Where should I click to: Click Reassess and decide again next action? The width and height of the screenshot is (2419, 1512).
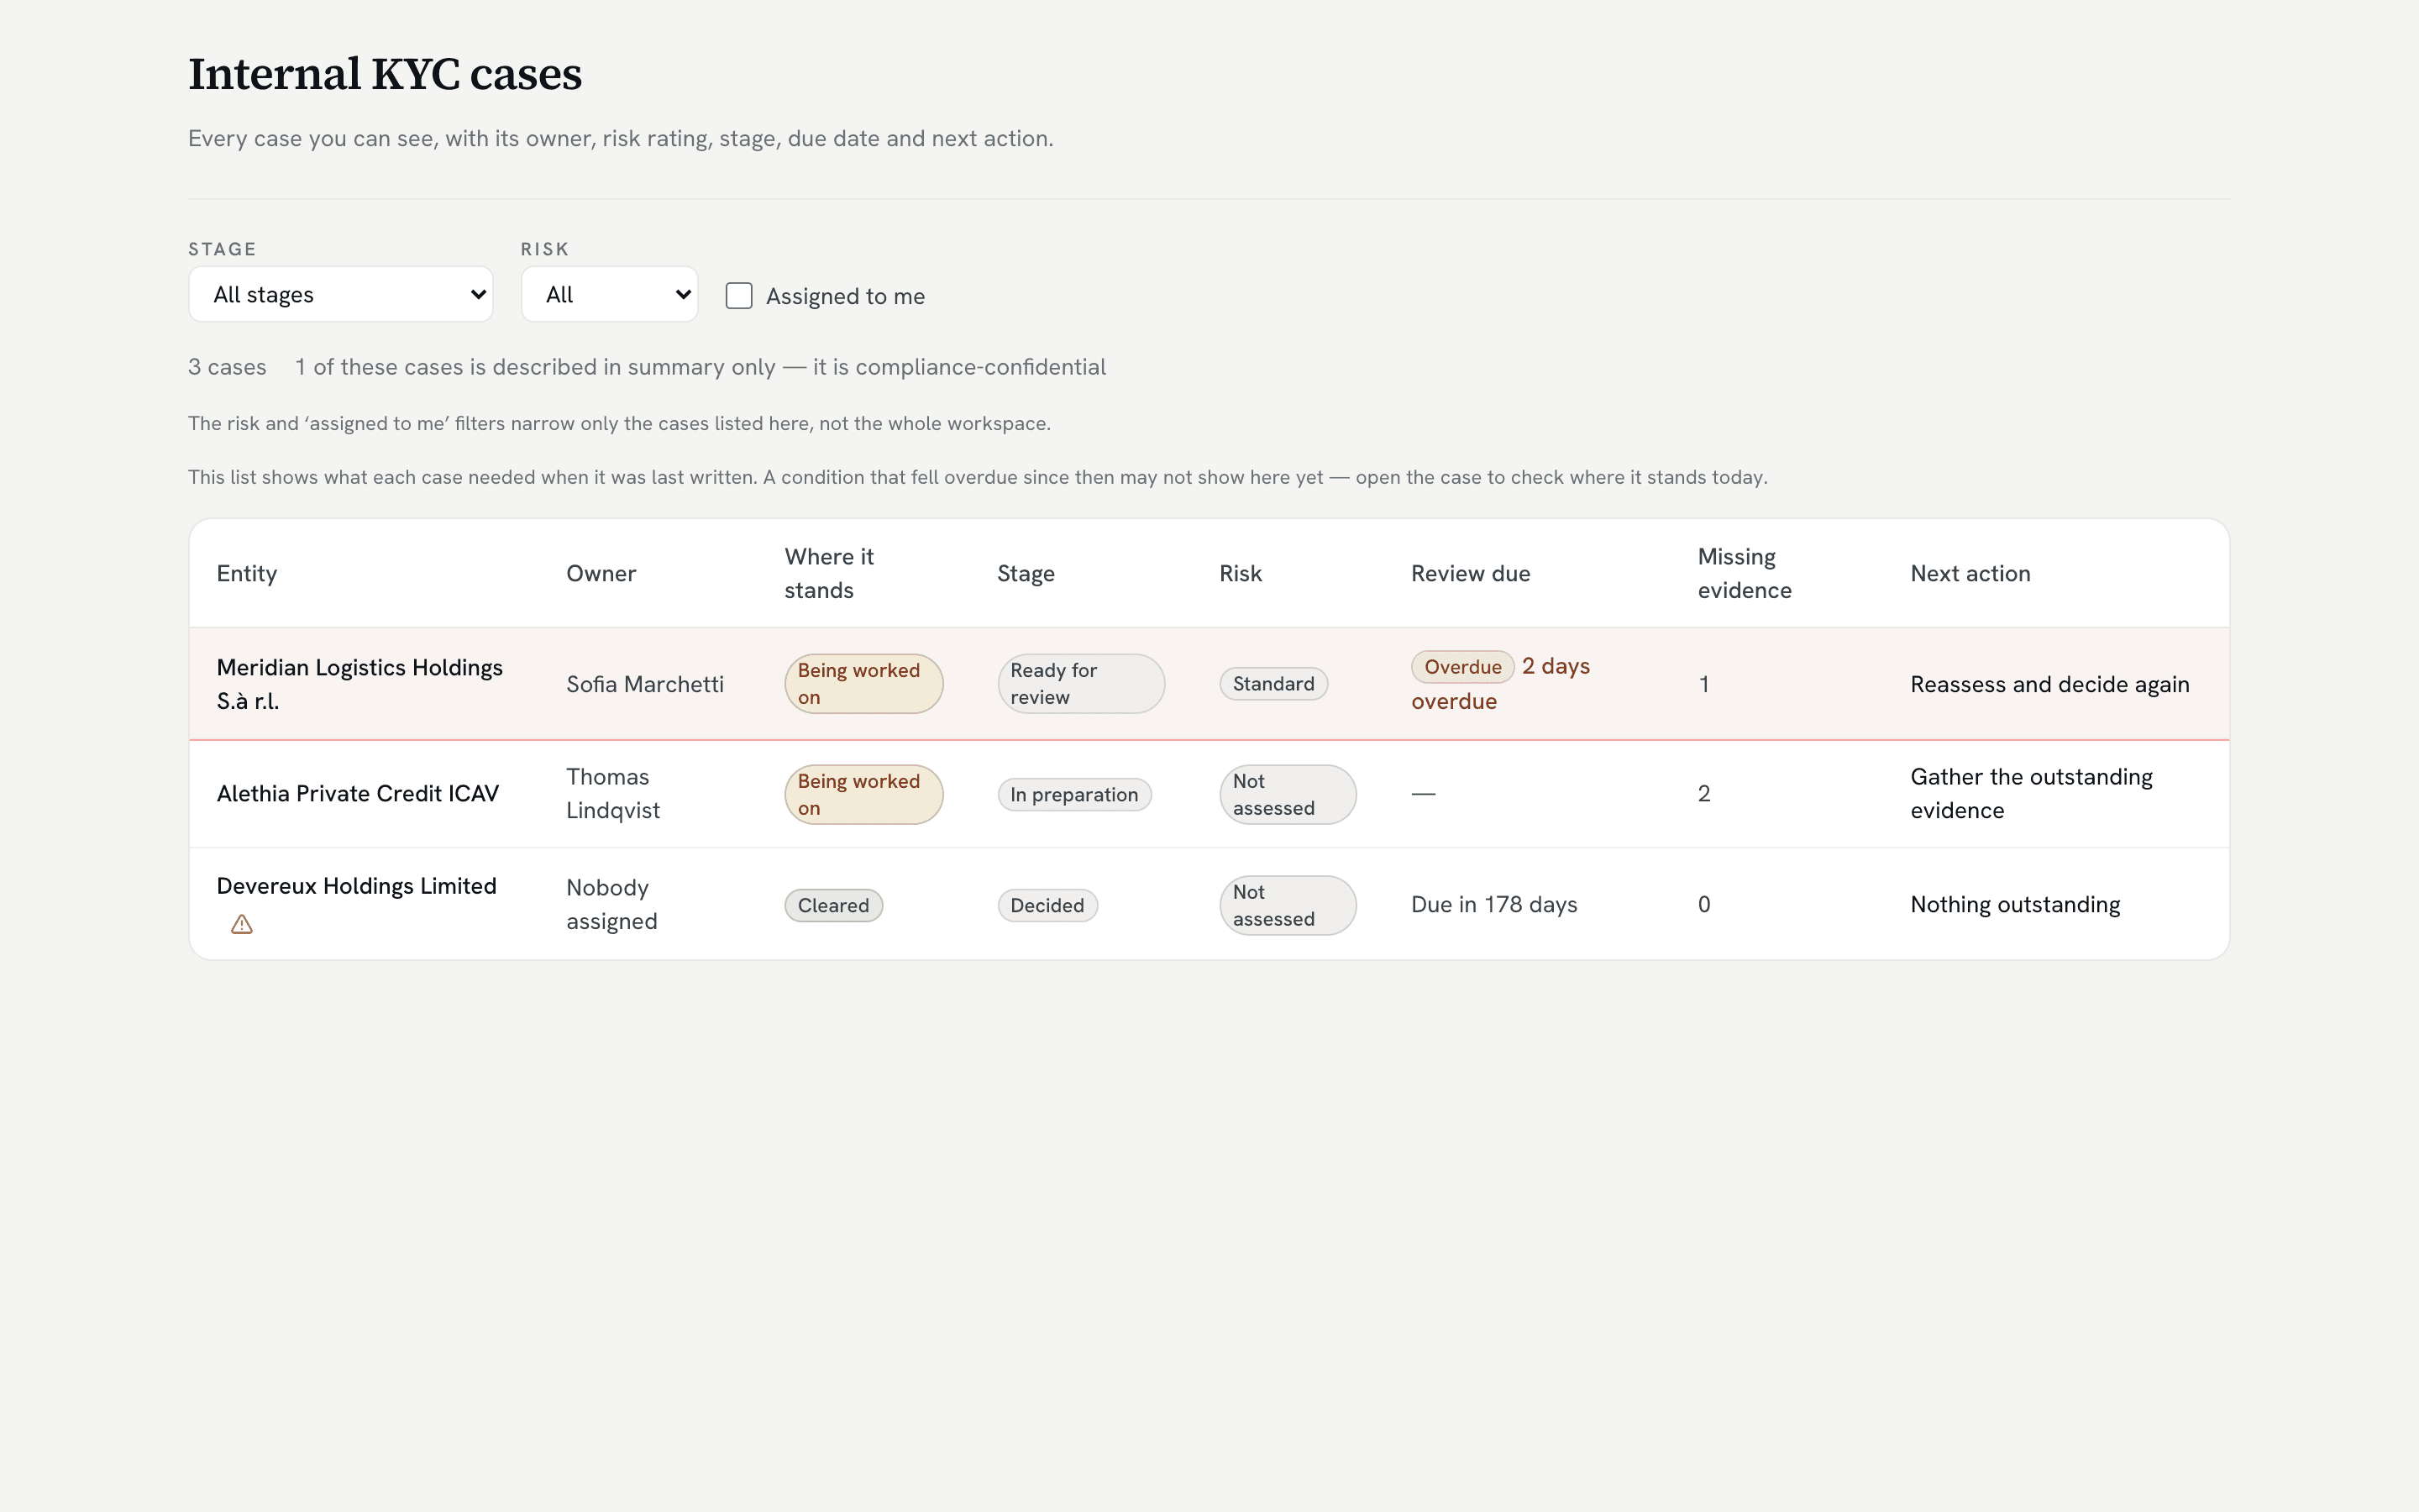tap(2049, 684)
